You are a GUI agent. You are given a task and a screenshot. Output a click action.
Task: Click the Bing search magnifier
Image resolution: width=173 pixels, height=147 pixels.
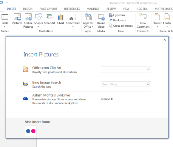click(148, 84)
